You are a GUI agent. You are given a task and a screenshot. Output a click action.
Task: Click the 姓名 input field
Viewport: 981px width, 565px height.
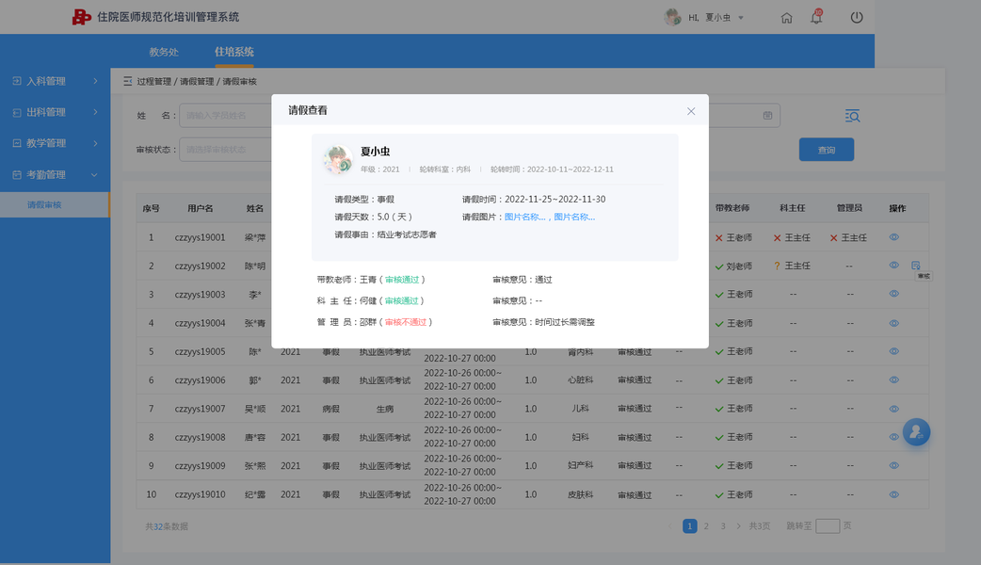tap(226, 115)
